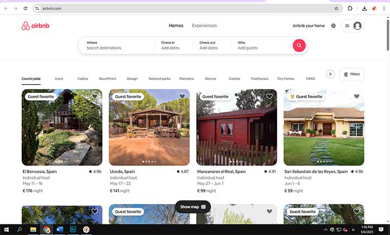Open the Who add guests selector
The width and height of the screenshot is (390, 235).
pos(261,46)
